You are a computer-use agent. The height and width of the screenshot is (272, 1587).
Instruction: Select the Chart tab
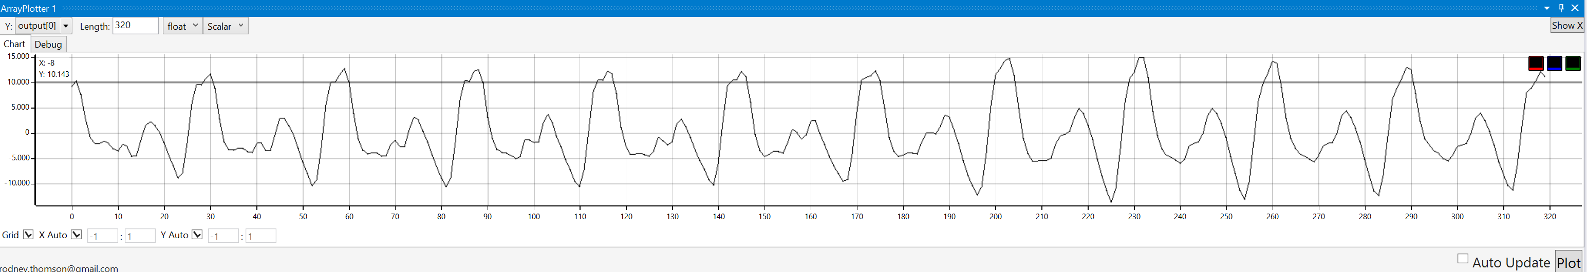(x=14, y=44)
